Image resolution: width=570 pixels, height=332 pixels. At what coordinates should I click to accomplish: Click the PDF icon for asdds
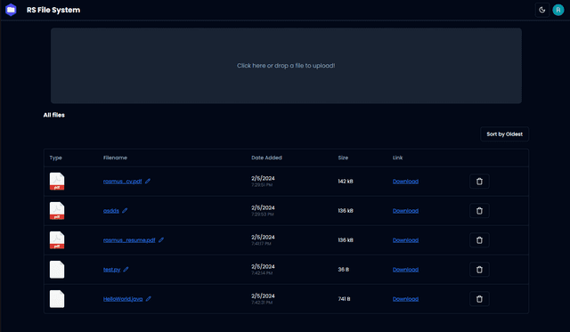(57, 211)
